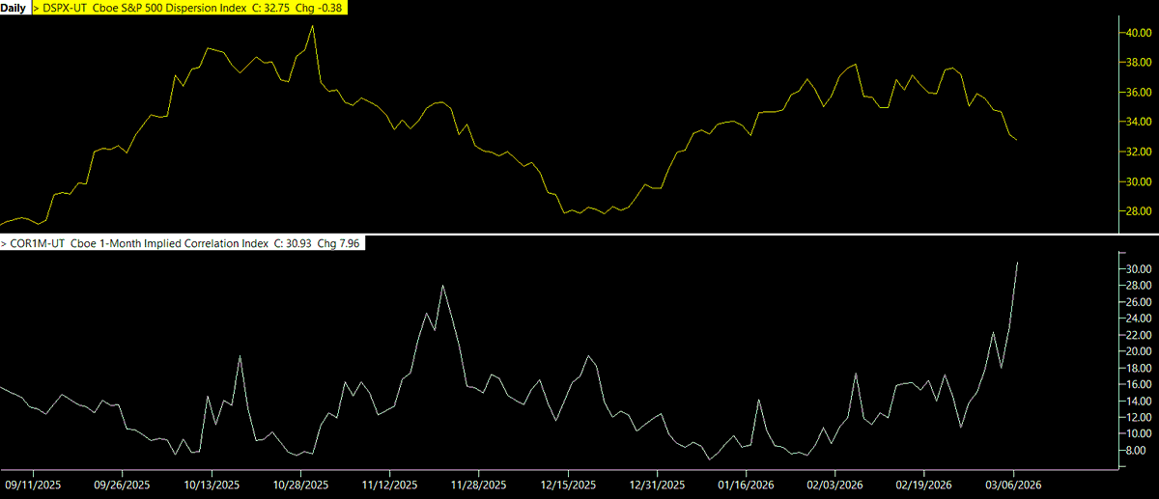Image resolution: width=1159 pixels, height=499 pixels.
Task: Click the 11/12/2025 date axis label
Action: click(389, 485)
